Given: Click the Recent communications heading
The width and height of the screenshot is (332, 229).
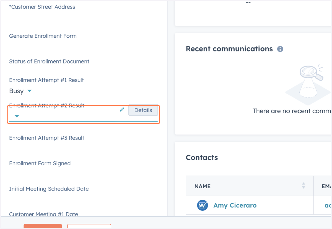Looking at the screenshot, I should [x=229, y=49].
